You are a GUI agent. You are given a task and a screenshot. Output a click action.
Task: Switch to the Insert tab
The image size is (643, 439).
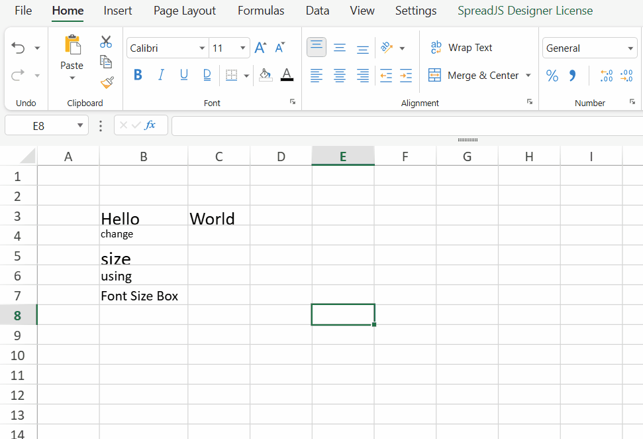coord(118,11)
